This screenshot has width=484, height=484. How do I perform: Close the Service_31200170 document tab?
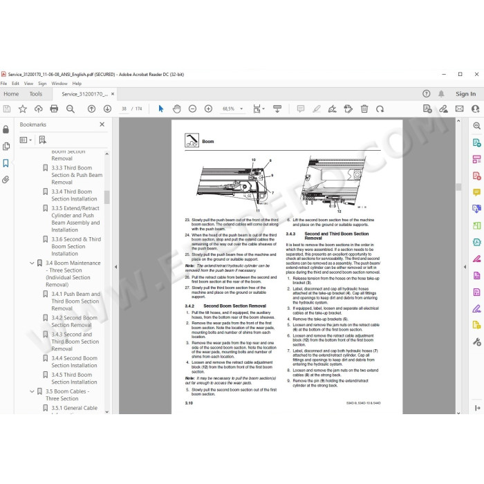(x=113, y=94)
